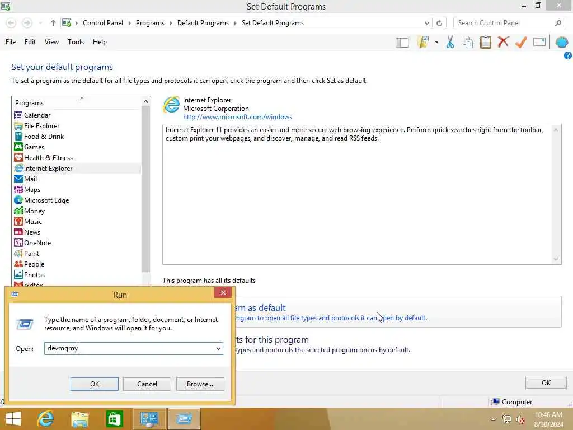Viewport: 573px width, 430px height.
Task: Click the Back navigation arrow
Action: (x=11, y=23)
